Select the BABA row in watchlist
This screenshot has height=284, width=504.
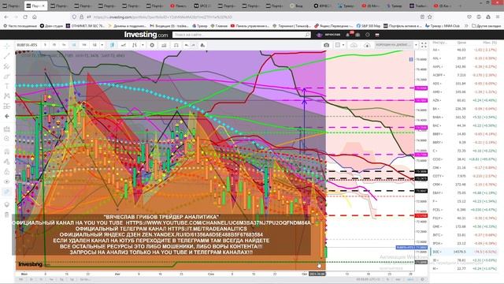[465, 118]
